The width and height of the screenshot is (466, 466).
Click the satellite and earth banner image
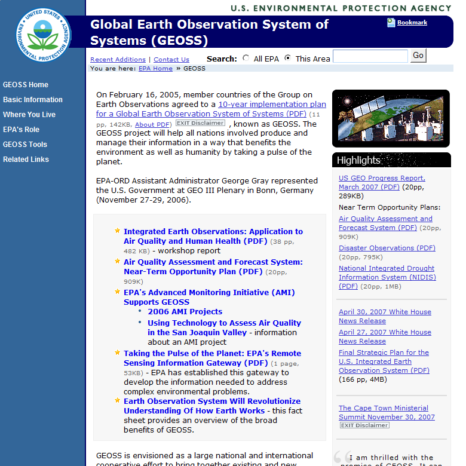(391, 118)
